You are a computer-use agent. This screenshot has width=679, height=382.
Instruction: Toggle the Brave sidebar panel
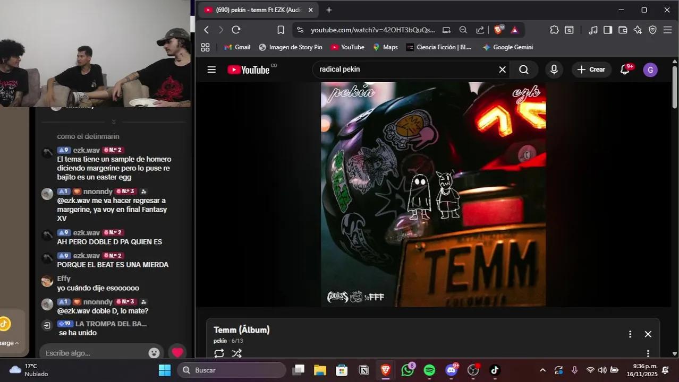[x=608, y=30]
